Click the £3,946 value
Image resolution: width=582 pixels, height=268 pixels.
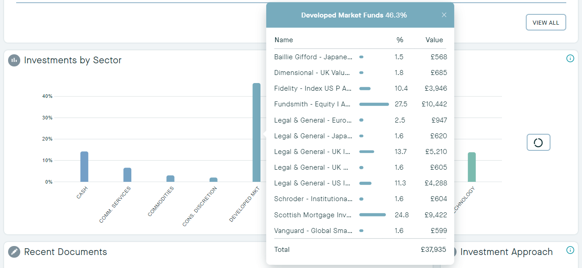tap(435, 88)
